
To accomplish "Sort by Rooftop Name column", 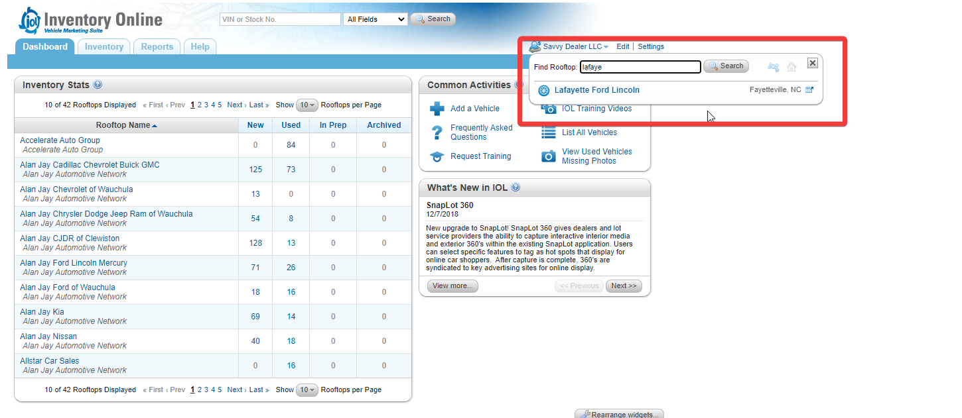I will (126, 125).
